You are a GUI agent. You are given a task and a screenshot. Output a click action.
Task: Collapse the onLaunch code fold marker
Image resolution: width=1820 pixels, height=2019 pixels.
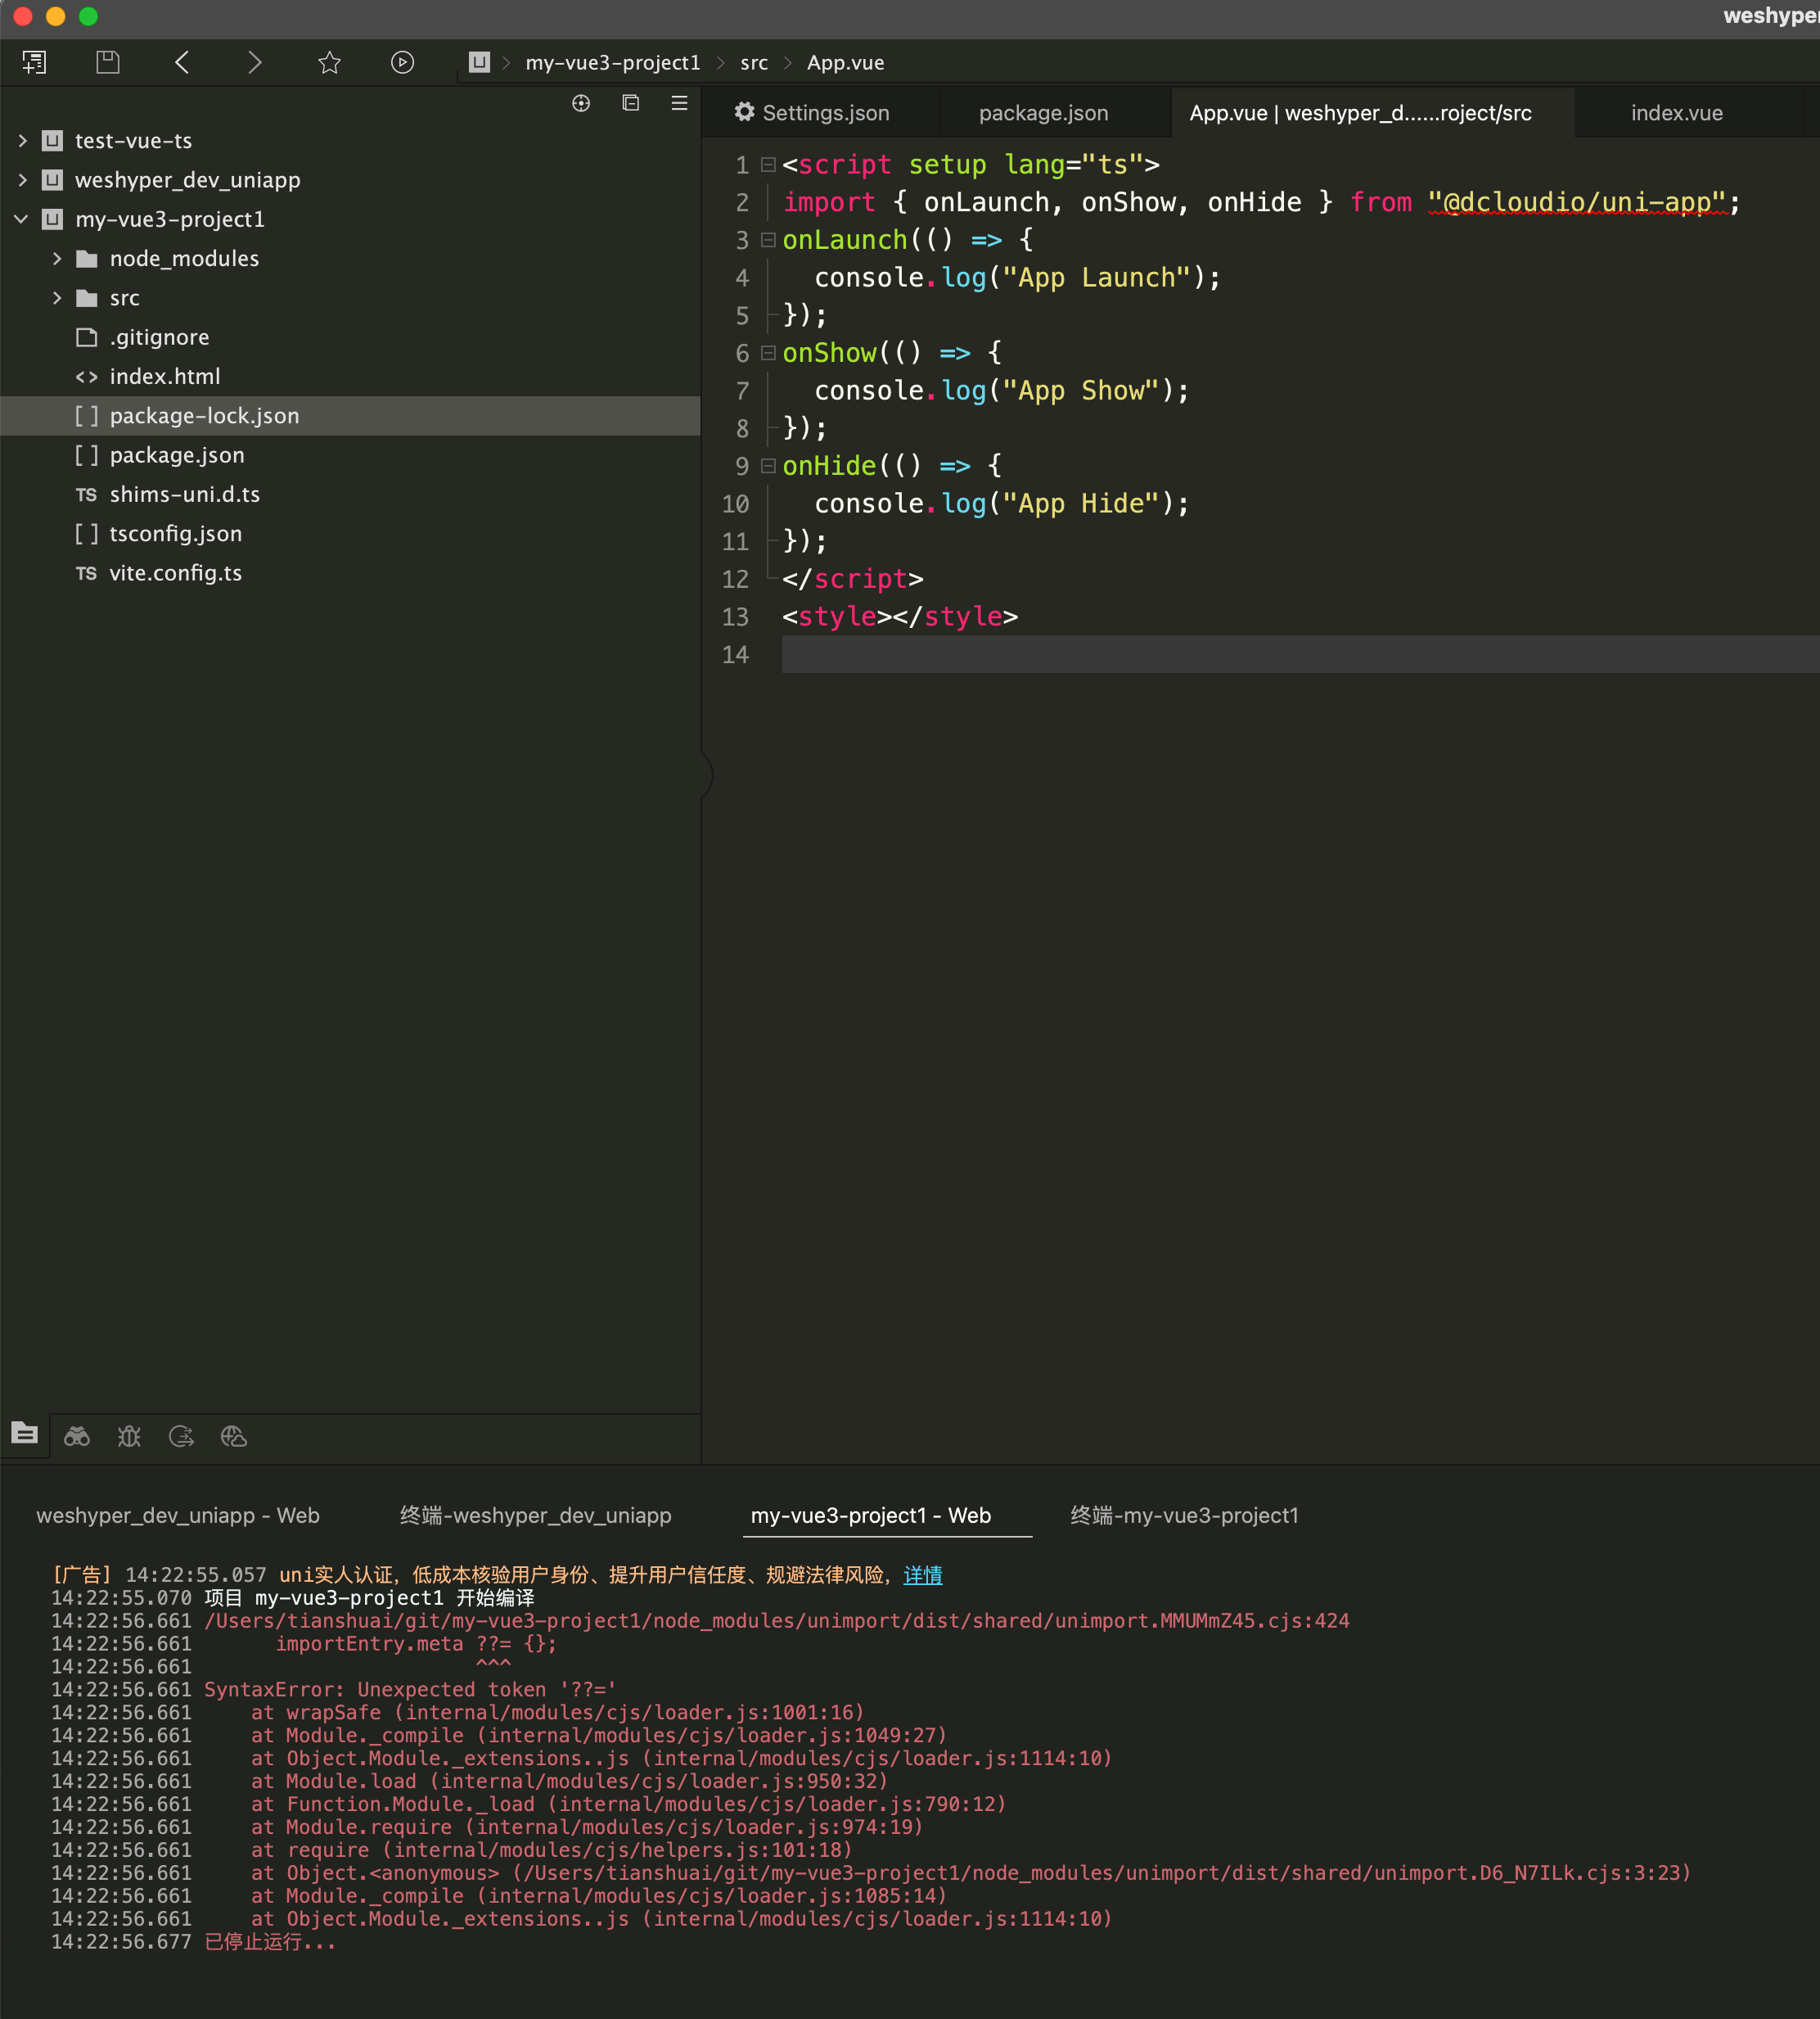[x=768, y=240]
